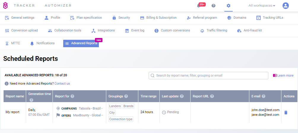Click the help question mark icon in header

tap(213, 6)
